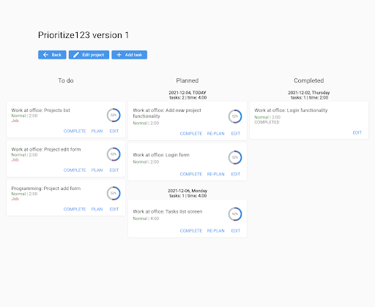The height and width of the screenshot is (307, 375).
Task: Plan the Programming: Project add form task
Action: pyautogui.click(x=97, y=209)
